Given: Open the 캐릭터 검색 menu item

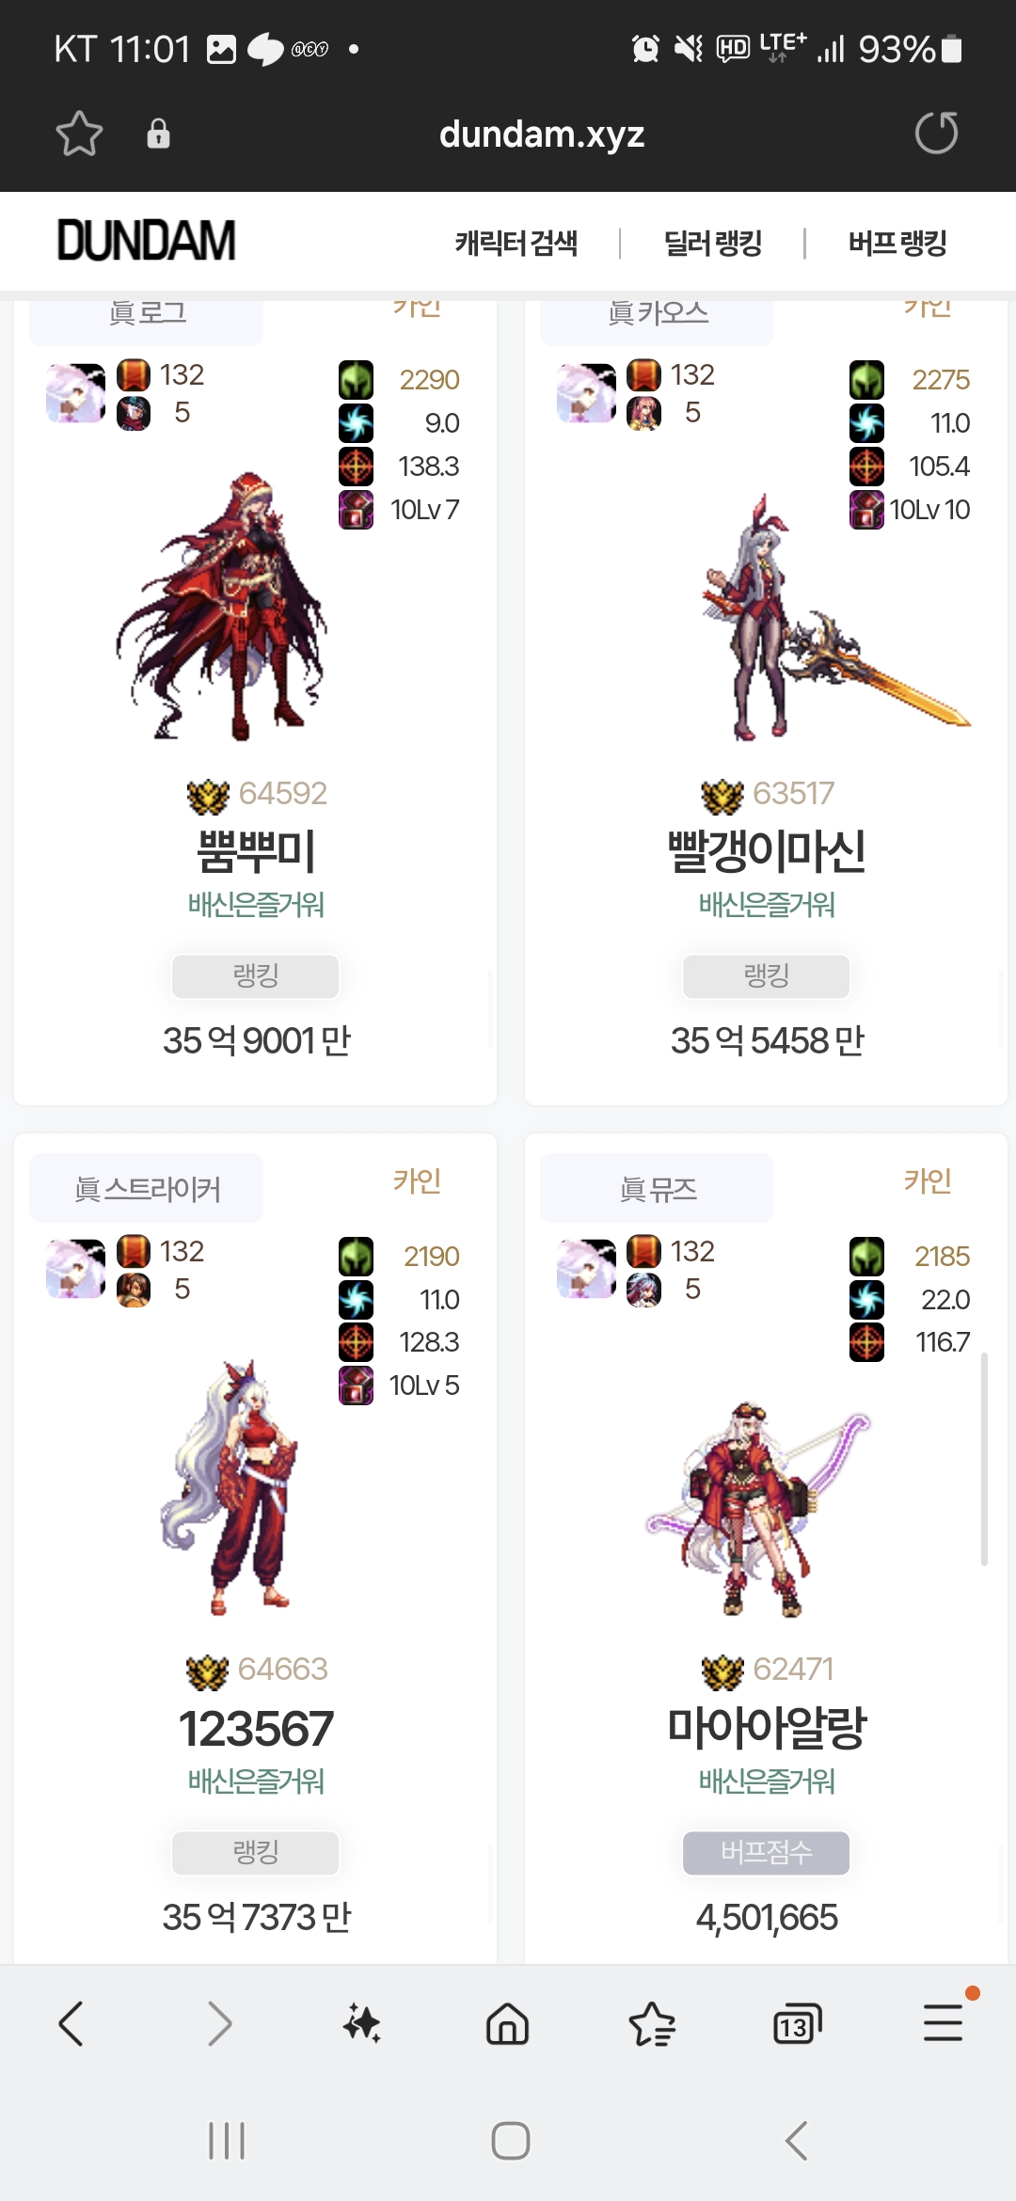Looking at the screenshot, I should (x=516, y=243).
